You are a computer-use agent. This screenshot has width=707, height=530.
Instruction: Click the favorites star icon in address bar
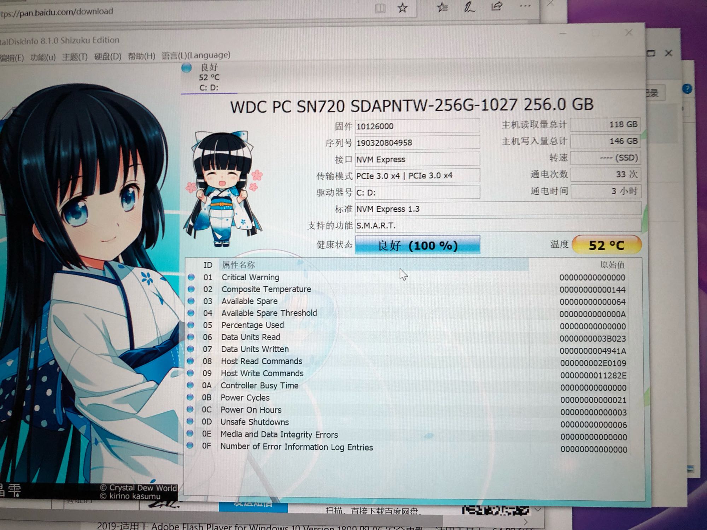click(402, 8)
